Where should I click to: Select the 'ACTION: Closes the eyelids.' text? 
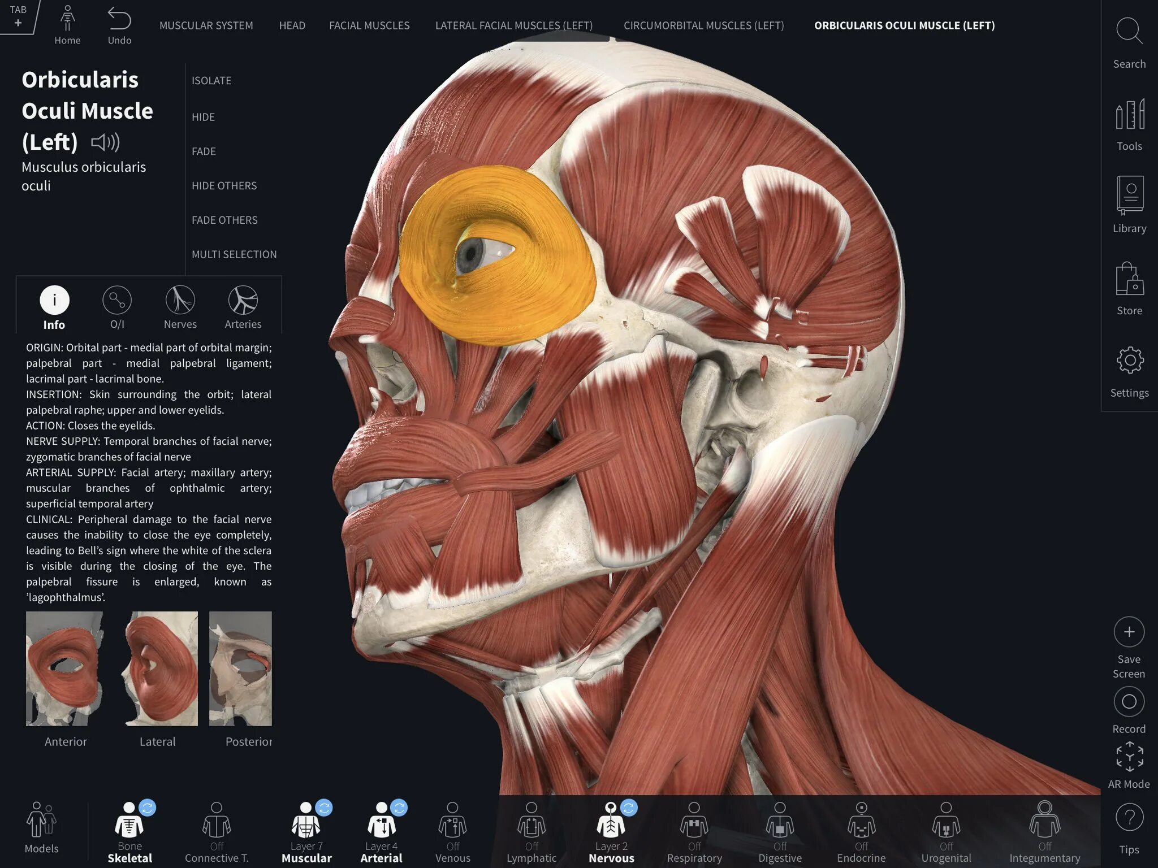pos(90,426)
